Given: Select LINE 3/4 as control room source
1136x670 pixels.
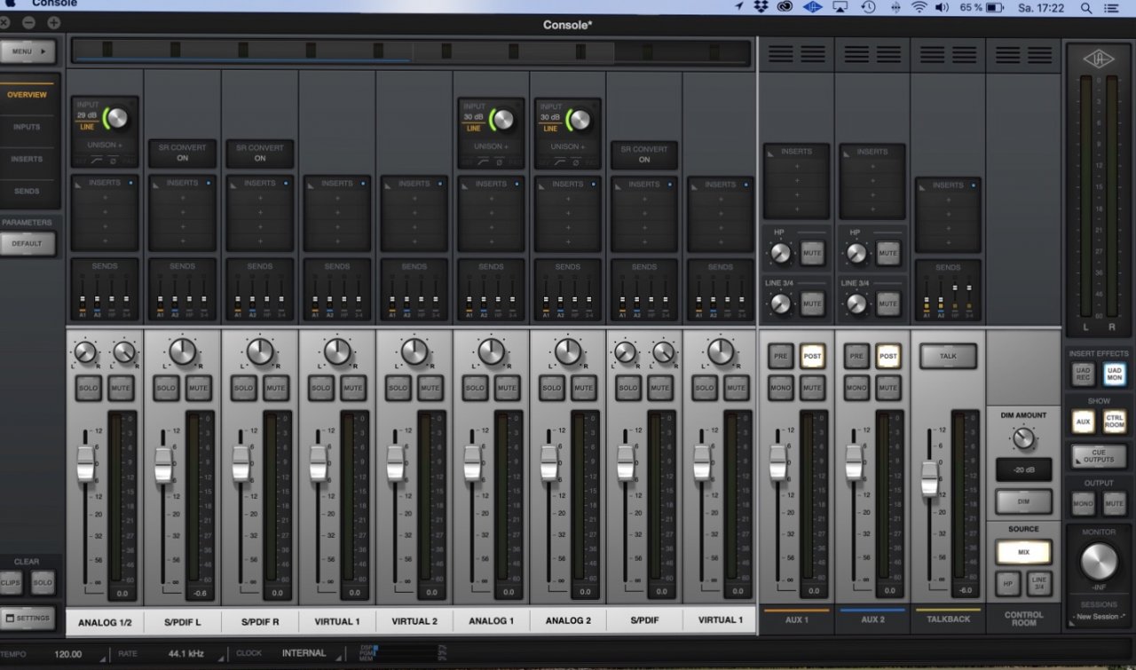Looking at the screenshot, I should (1039, 583).
